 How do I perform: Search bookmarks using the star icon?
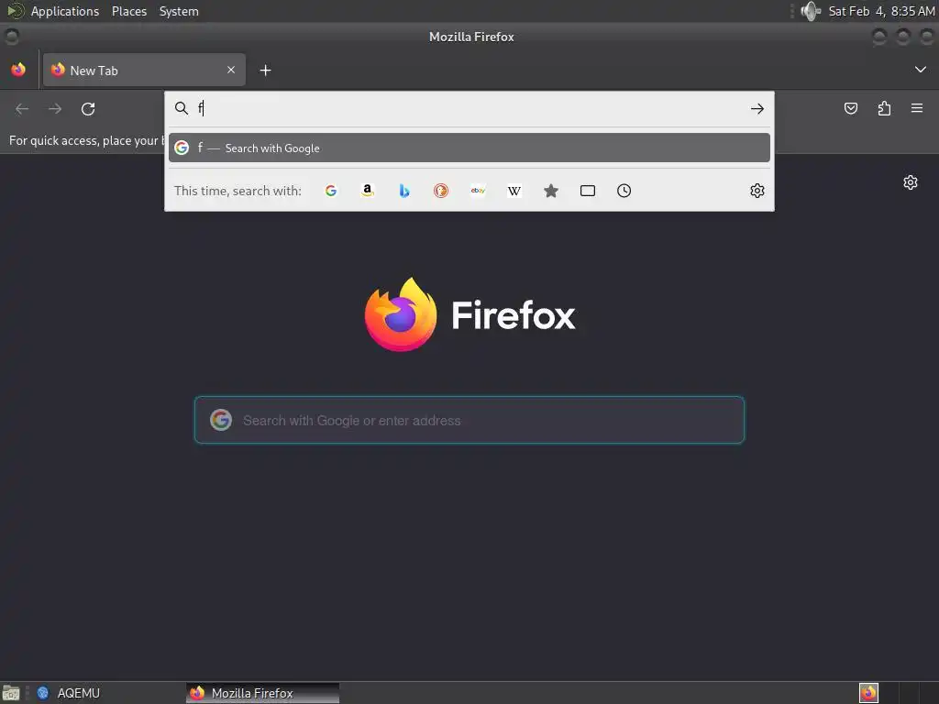(551, 191)
